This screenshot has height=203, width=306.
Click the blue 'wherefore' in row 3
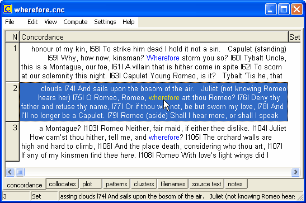164,137
